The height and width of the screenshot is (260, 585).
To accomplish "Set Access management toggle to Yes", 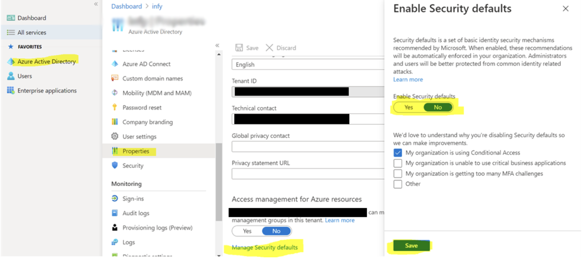I will [x=247, y=231].
